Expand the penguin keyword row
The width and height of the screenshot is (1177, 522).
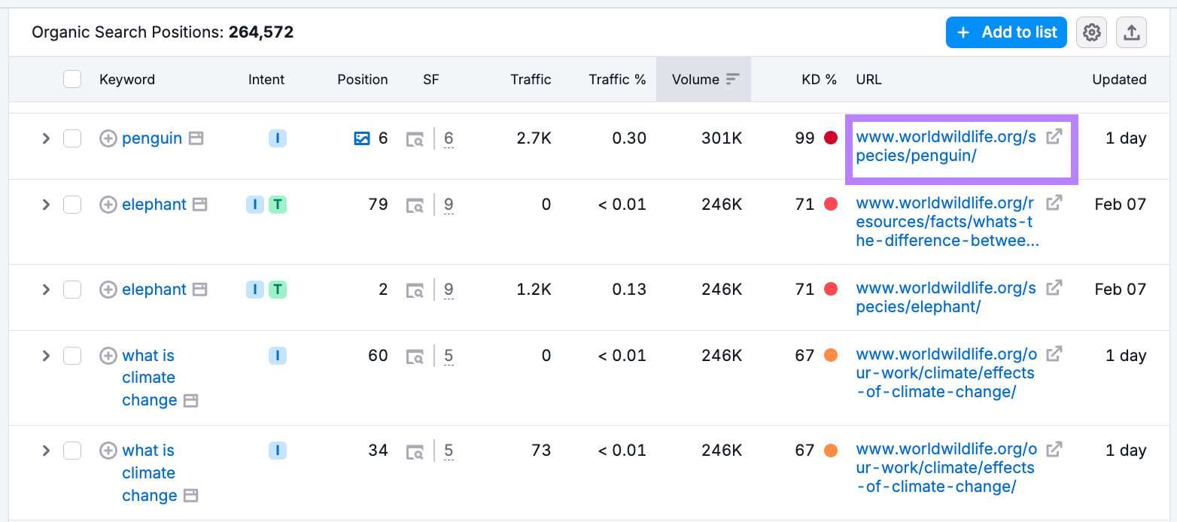click(46, 138)
